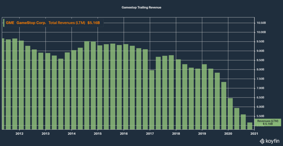Click the $5.16B value in the legend
This screenshot has width=283, height=146.
94,23
